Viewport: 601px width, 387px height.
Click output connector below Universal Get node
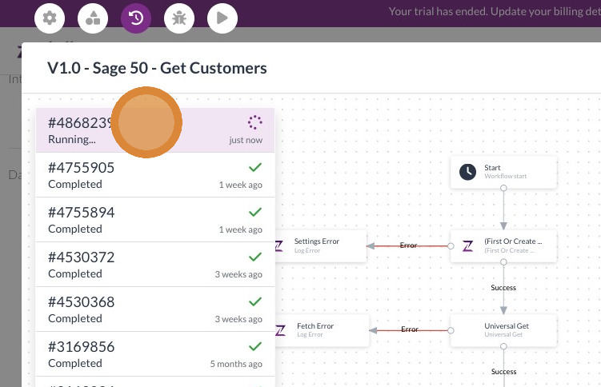[x=503, y=346]
